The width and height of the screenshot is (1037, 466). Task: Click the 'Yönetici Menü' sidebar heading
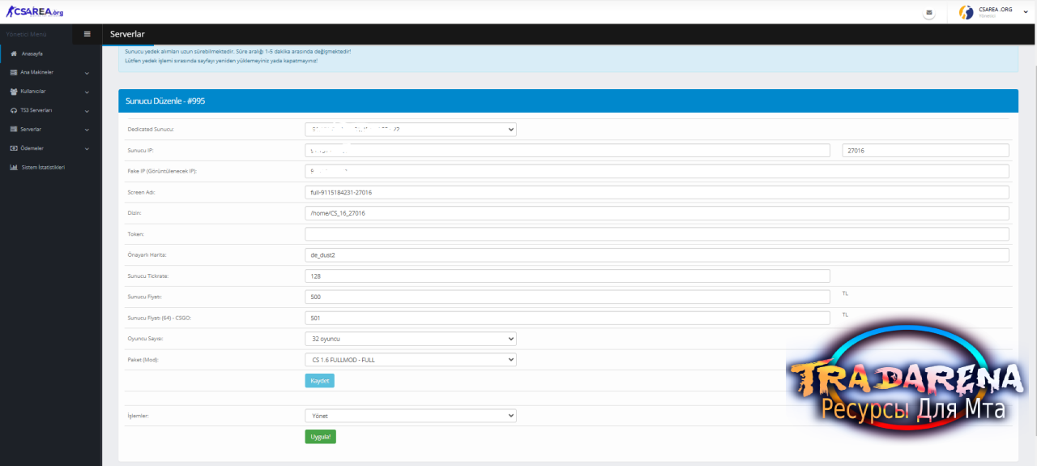click(27, 34)
